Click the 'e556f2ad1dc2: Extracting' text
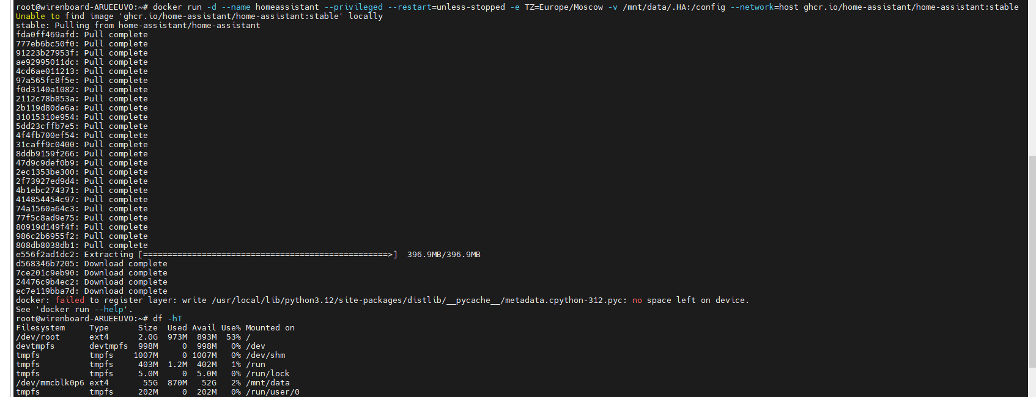Viewport: 1036px width, 397px height. [x=75, y=255]
